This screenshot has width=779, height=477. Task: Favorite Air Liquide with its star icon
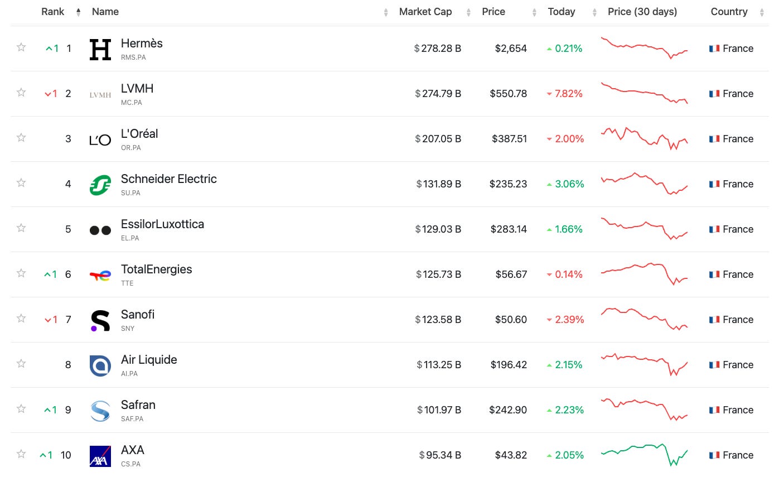tap(21, 363)
